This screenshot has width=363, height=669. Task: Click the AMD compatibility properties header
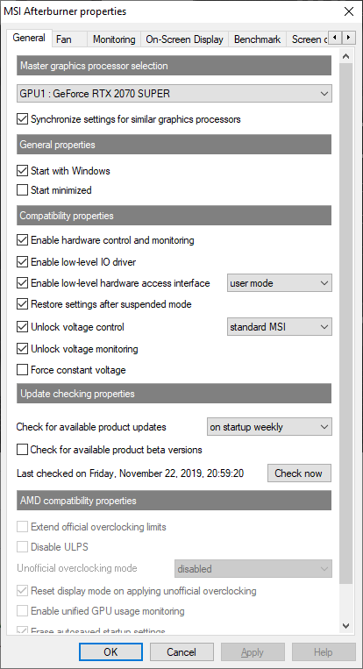(174, 500)
